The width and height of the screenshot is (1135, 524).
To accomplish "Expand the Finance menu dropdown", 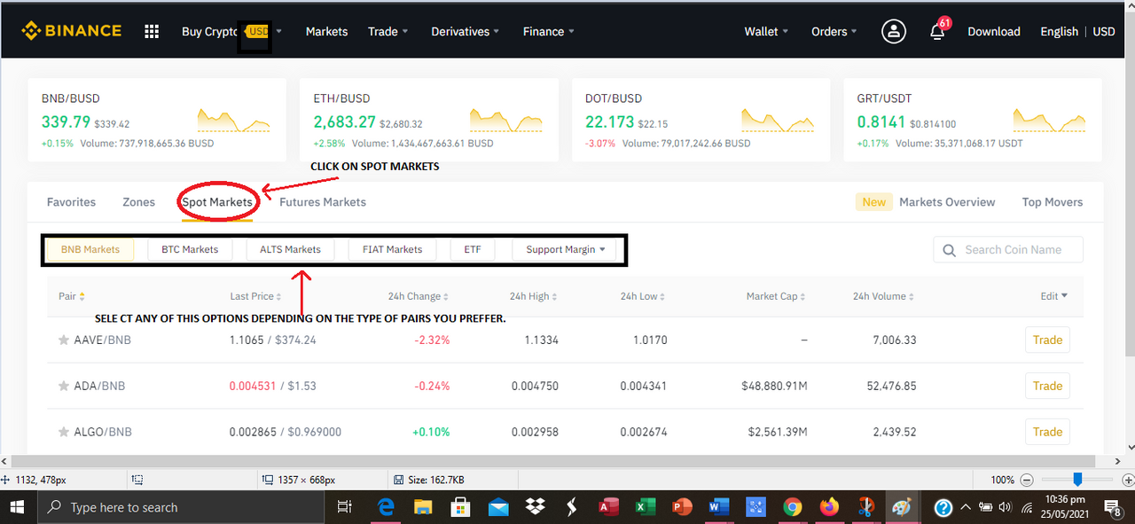I will (x=549, y=31).
